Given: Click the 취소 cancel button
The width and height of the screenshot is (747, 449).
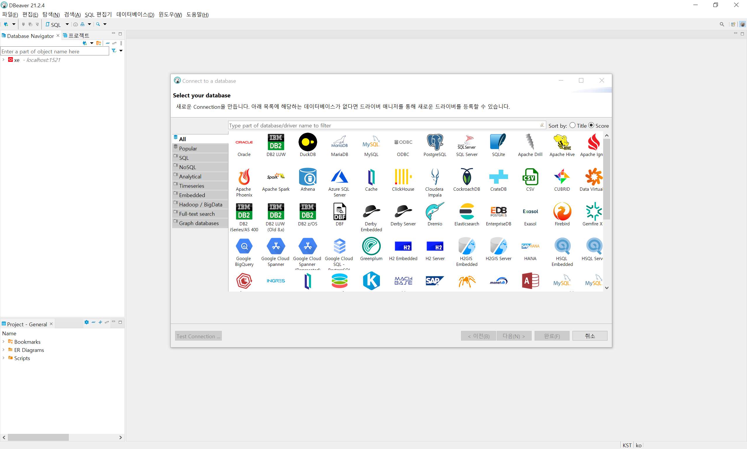Looking at the screenshot, I should pos(589,336).
